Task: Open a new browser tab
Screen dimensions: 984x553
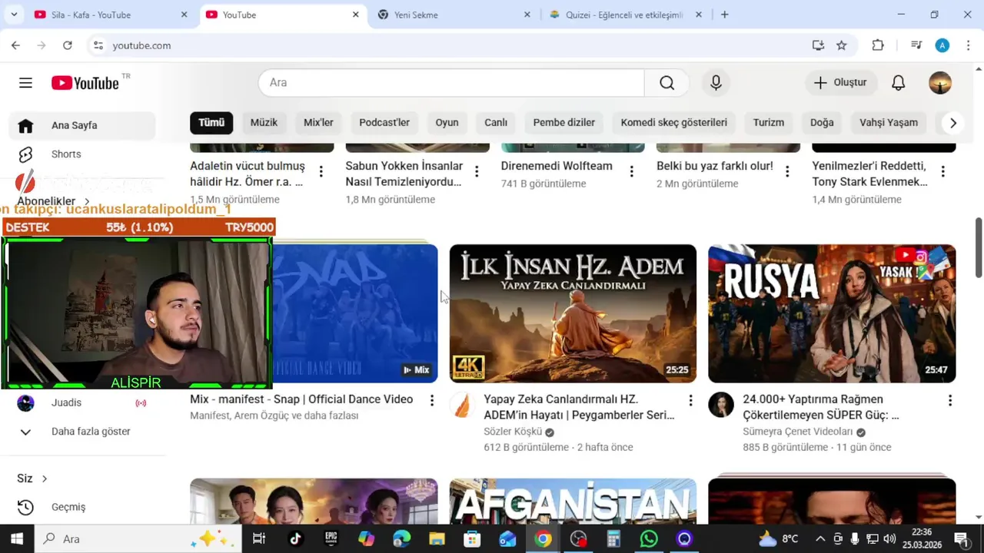Action: tap(724, 15)
